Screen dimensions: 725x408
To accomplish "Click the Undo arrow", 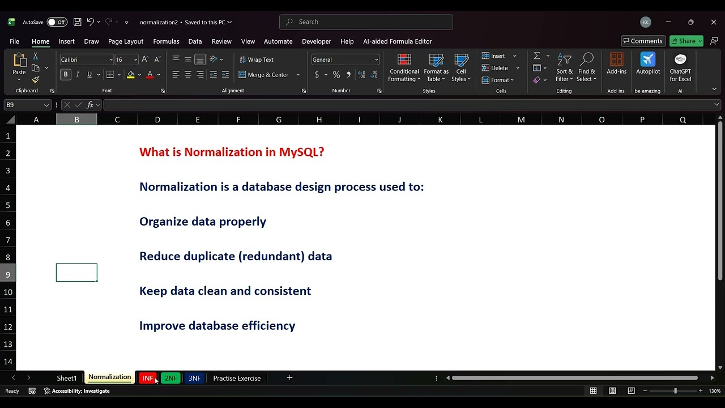I will (90, 22).
